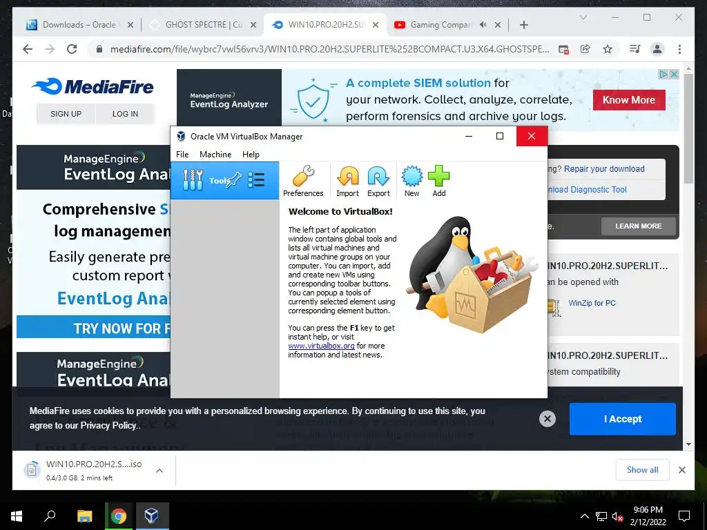Click the Download Diagnostic Tool link
Viewport: 707px width, 530px height.
[x=587, y=190]
